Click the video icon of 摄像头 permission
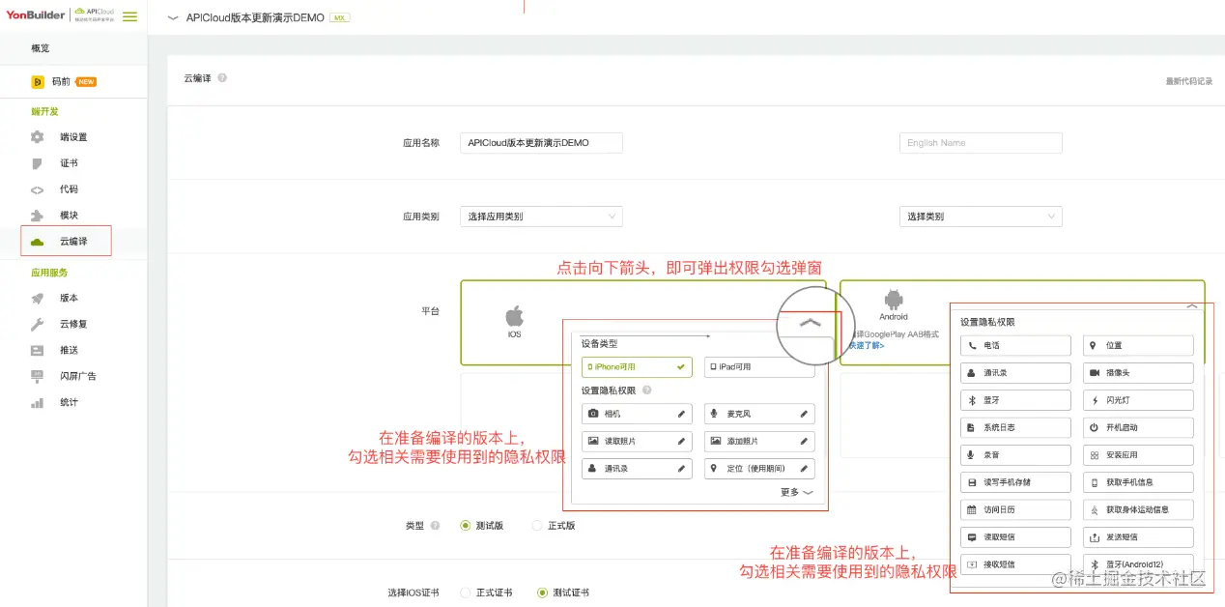The width and height of the screenshot is (1225, 607). click(1095, 372)
